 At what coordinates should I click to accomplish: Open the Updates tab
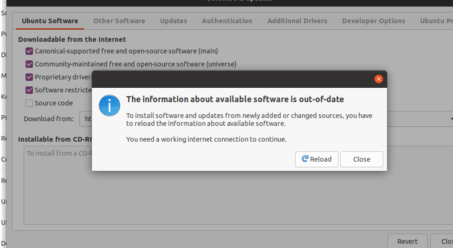tap(174, 21)
